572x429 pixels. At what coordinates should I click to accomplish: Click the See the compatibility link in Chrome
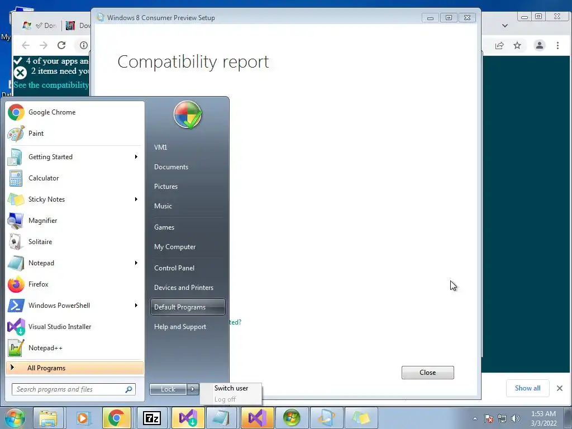(x=51, y=85)
